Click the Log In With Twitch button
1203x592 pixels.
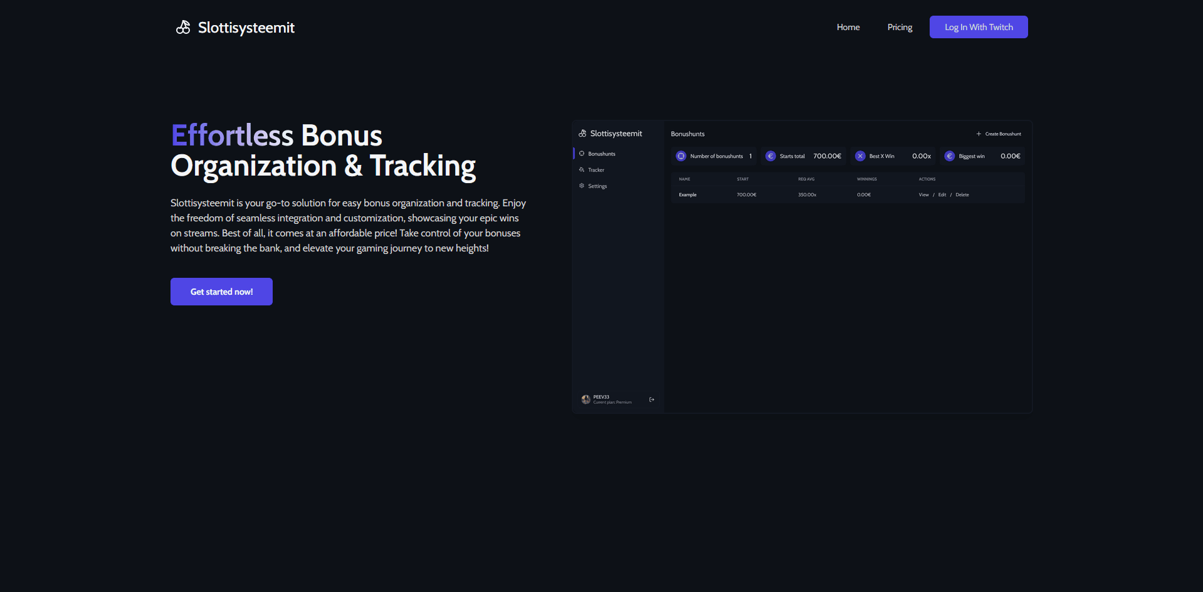click(979, 27)
